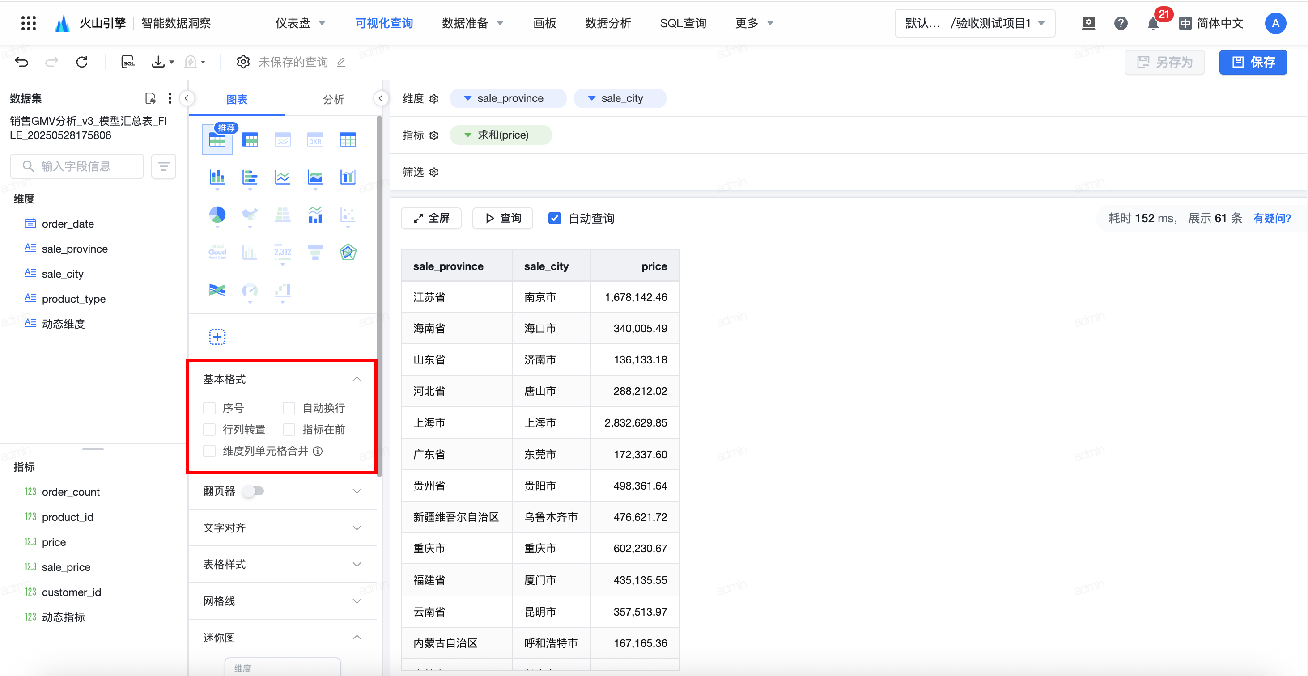Expand the 文字对齐 section
1308x676 pixels.
pos(357,528)
